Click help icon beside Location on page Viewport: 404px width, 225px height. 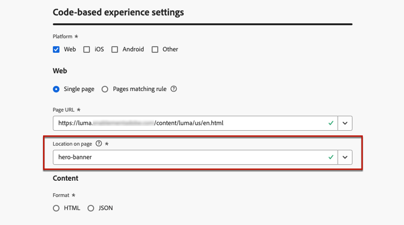(x=99, y=144)
